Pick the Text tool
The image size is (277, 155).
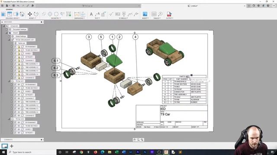pyautogui.click(x=91, y=14)
